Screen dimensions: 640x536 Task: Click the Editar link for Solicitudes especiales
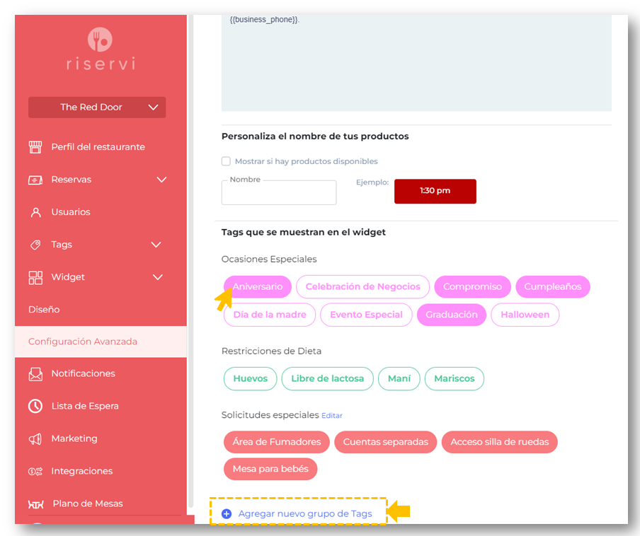pyautogui.click(x=332, y=416)
